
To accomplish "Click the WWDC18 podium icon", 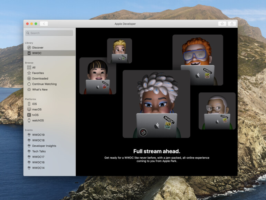I will pyautogui.click(x=29, y=140).
